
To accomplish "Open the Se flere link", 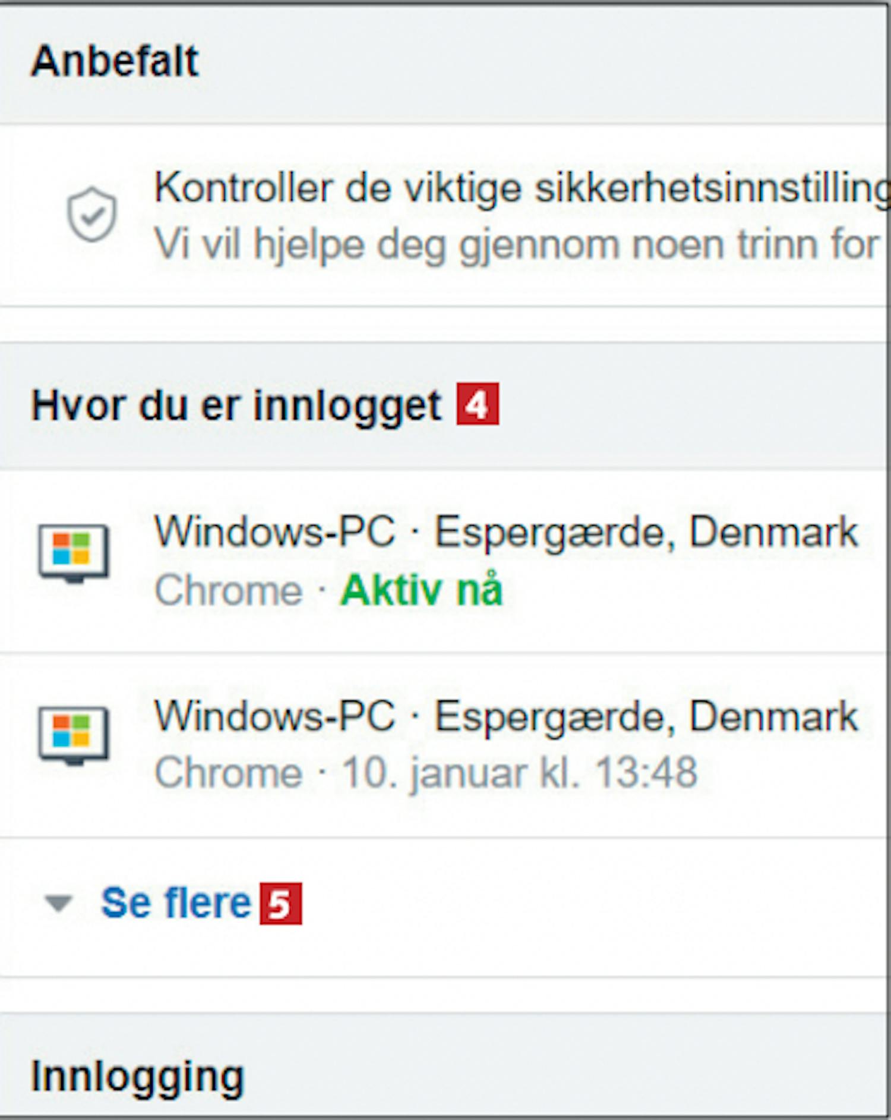I will click(176, 904).
